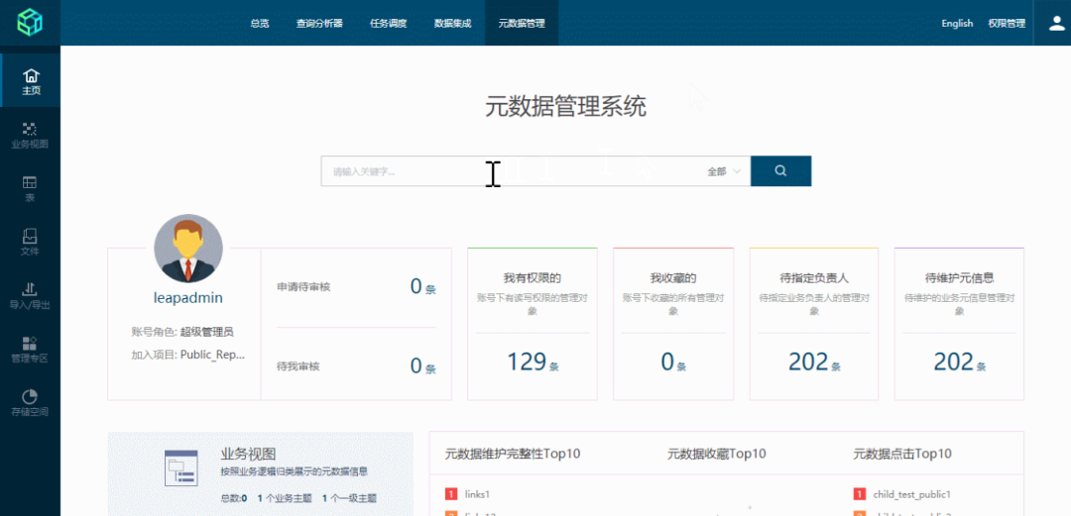The image size is (1071, 516).
Task: Open the links1 list entry
Action: click(x=477, y=493)
